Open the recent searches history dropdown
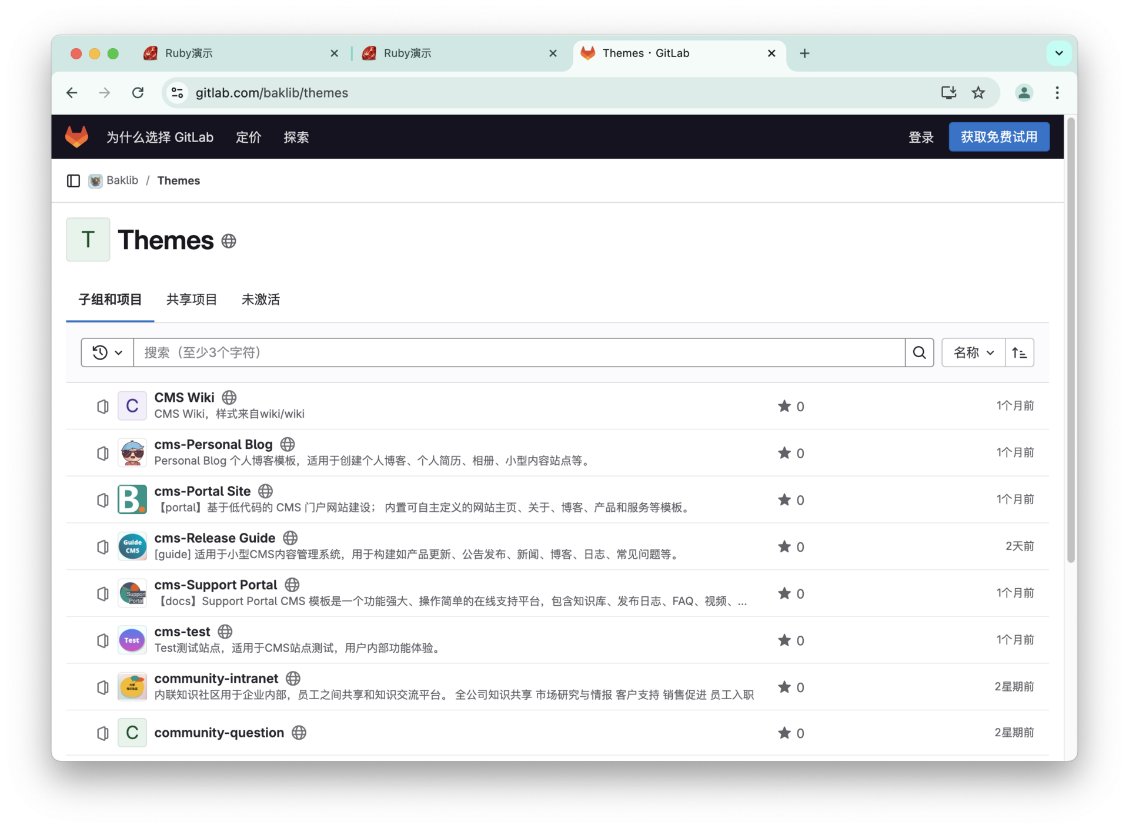The height and width of the screenshot is (829, 1129). point(108,353)
